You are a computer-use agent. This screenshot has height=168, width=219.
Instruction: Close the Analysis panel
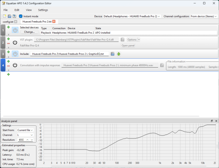pyautogui.click(x=216, y=121)
